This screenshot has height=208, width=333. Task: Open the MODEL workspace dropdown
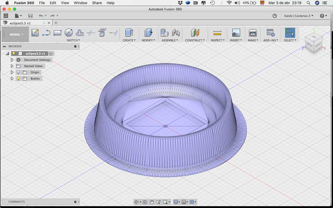(x=15, y=35)
